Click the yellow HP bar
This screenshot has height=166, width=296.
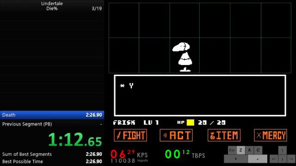190,123
